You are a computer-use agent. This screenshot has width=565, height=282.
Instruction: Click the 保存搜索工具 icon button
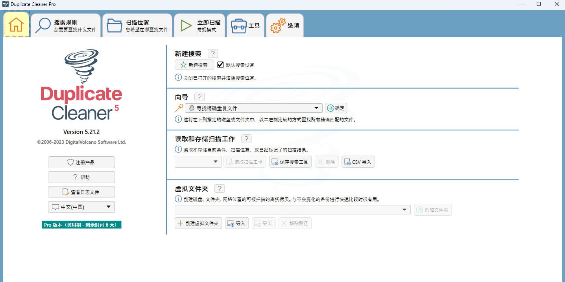[274, 161]
